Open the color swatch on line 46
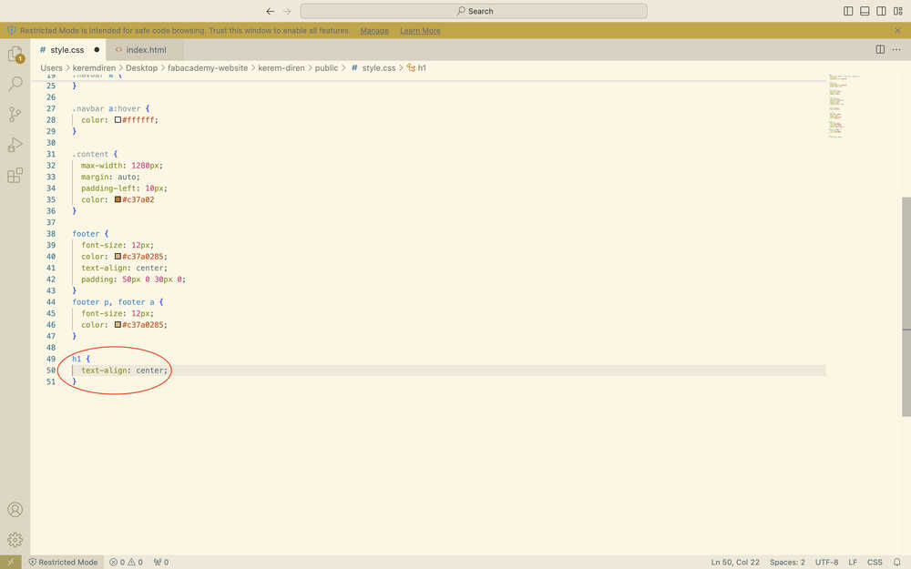 click(118, 325)
